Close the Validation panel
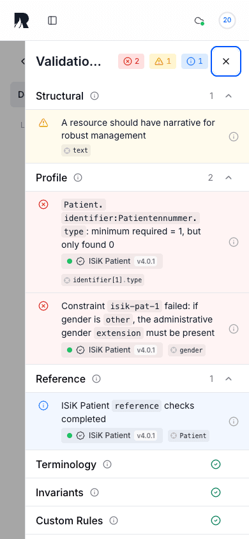Image resolution: width=249 pixels, height=539 pixels. click(x=225, y=61)
